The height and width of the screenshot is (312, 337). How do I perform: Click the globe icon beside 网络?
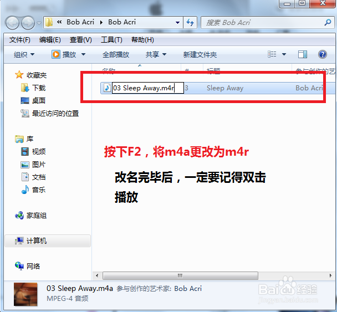tap(19, 266)
